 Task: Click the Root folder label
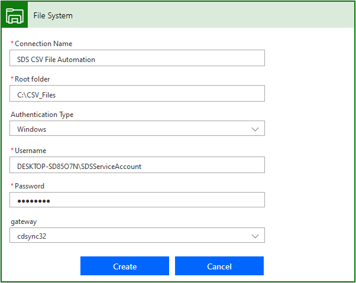pos(33,79)
